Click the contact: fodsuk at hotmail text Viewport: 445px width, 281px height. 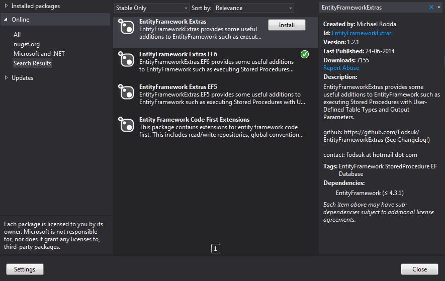370,155
